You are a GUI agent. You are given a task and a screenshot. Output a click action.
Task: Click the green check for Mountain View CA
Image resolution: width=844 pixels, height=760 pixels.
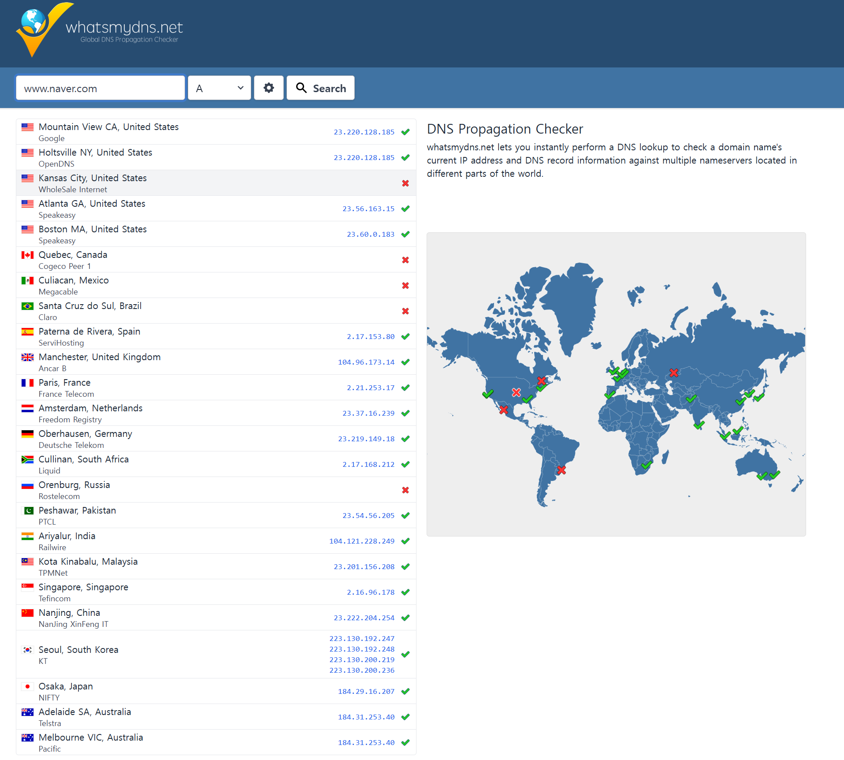(x=405, y=132)
